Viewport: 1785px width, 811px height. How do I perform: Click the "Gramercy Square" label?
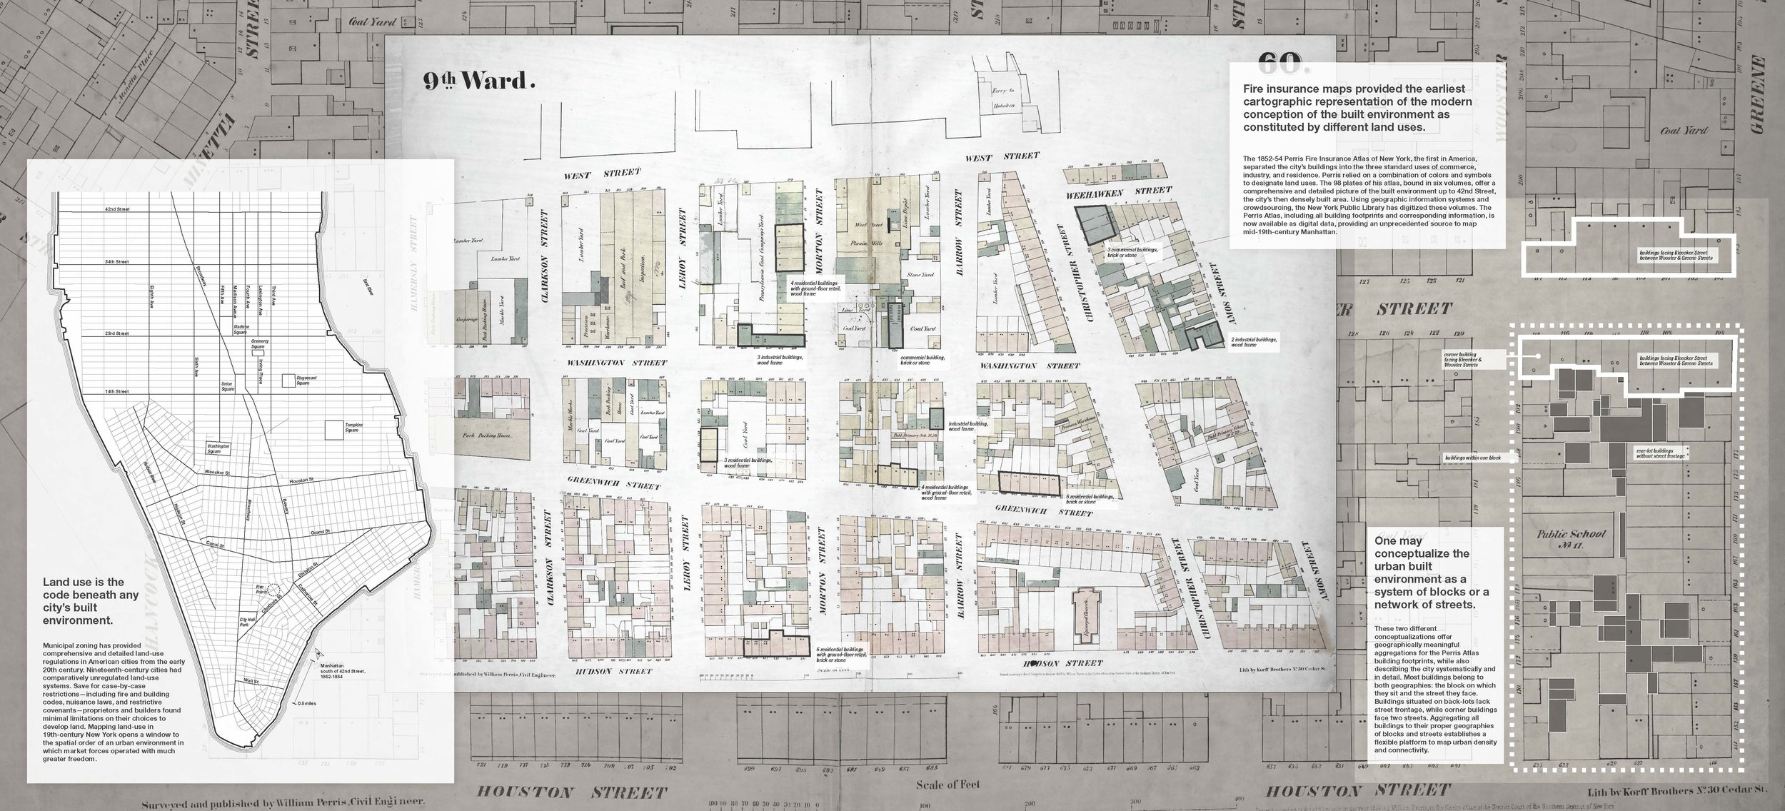coord(259,343)
